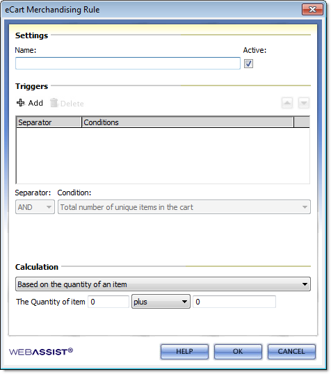Click the value field after plus dropdown

(234, 302)
